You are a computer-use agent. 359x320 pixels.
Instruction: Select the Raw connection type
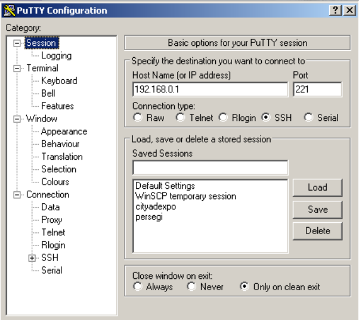(x=138, y=117)
